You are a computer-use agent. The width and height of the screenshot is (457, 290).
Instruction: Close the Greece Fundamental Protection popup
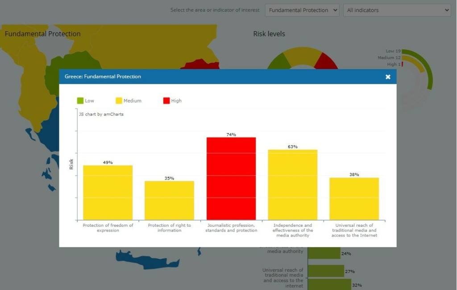[388, 77]
